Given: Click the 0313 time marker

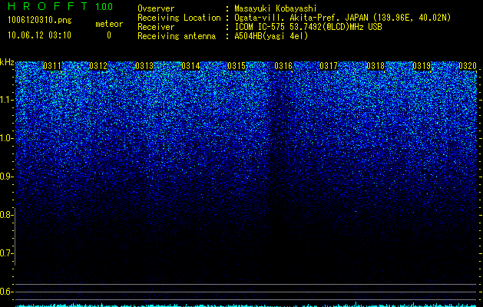Looking at the screenshot, I should [144, 66].
